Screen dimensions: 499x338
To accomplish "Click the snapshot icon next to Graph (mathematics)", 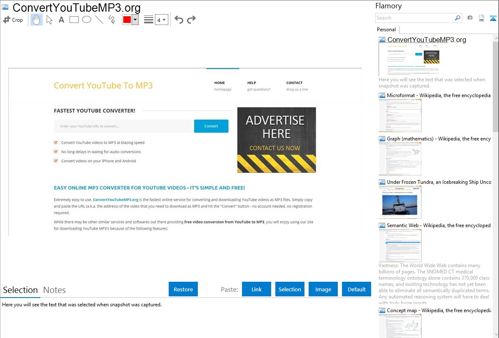I will 382,139.
